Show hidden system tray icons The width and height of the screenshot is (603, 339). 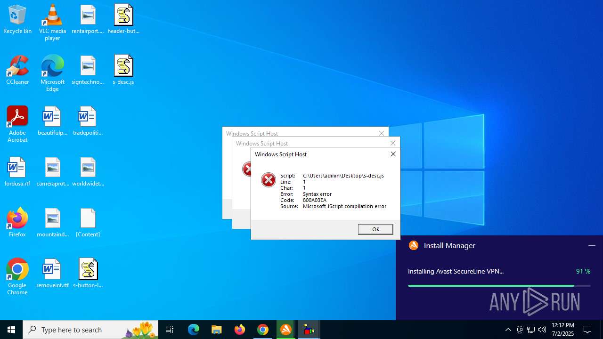[508, 330]
